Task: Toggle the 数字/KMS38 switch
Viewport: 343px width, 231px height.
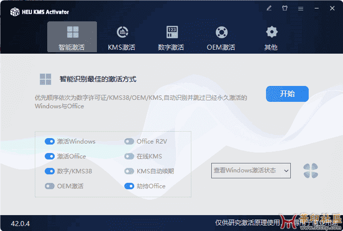Action: coord(50,171)
